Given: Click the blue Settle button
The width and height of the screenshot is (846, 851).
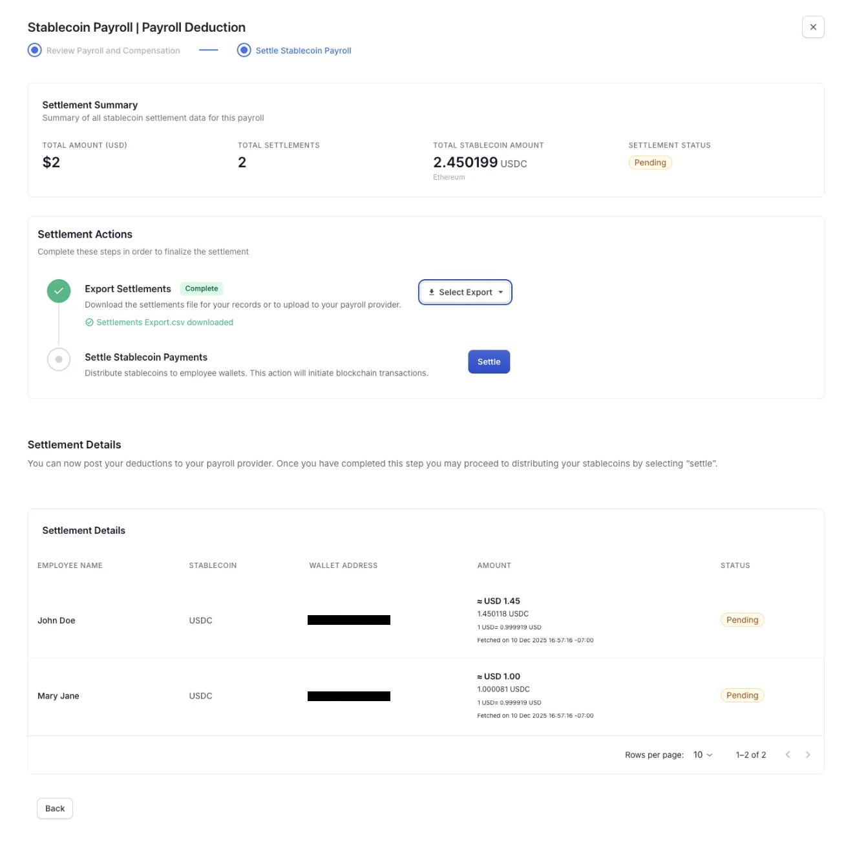Looking at the screenshot, I should [x=489, y=362].
